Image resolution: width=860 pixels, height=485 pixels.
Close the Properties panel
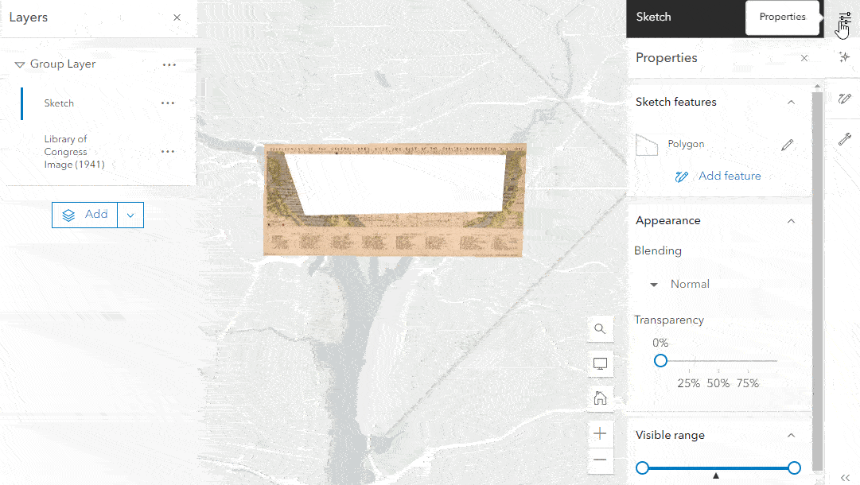804,58
